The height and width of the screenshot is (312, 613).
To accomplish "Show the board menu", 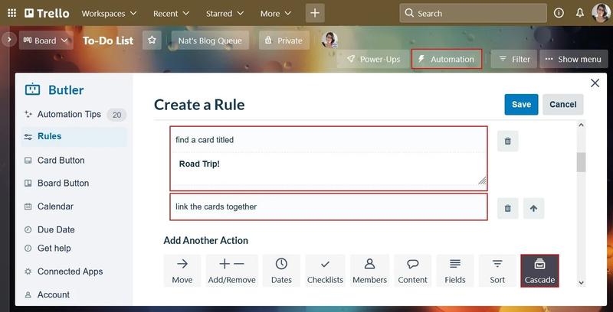I will [x=573, y=60].
